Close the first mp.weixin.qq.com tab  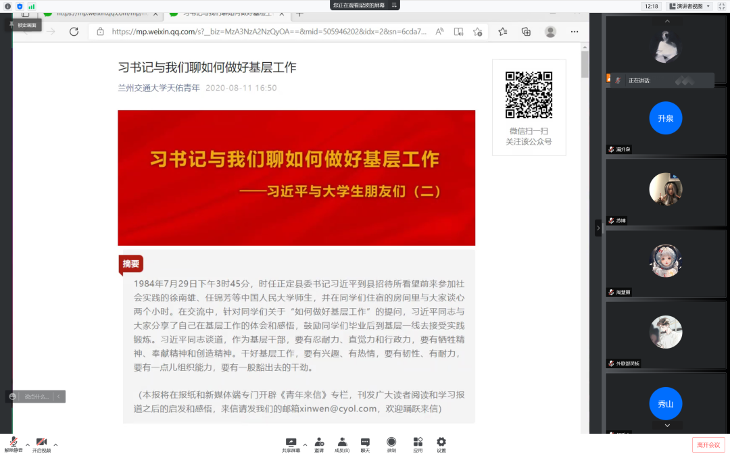(x=155, y=14)
